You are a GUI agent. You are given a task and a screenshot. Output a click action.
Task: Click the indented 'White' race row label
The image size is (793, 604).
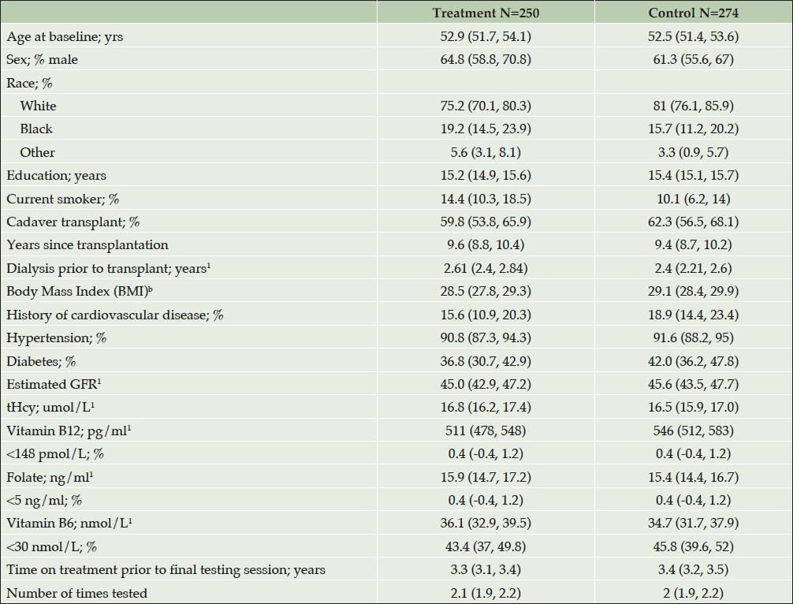(39, 106)
